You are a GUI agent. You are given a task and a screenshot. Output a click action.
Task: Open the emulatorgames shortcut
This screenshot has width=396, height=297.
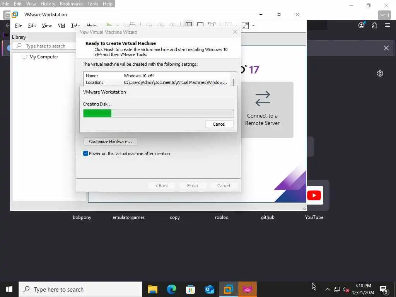128,217
